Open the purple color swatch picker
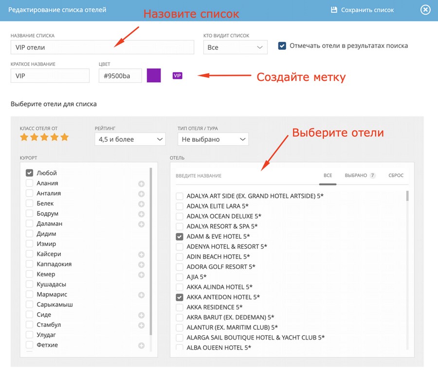The height and width of the screenshot is (377, 438). pos(154,75)
